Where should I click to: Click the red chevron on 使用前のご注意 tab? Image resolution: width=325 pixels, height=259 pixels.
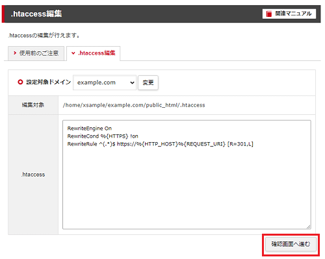(x=15, y=53)
